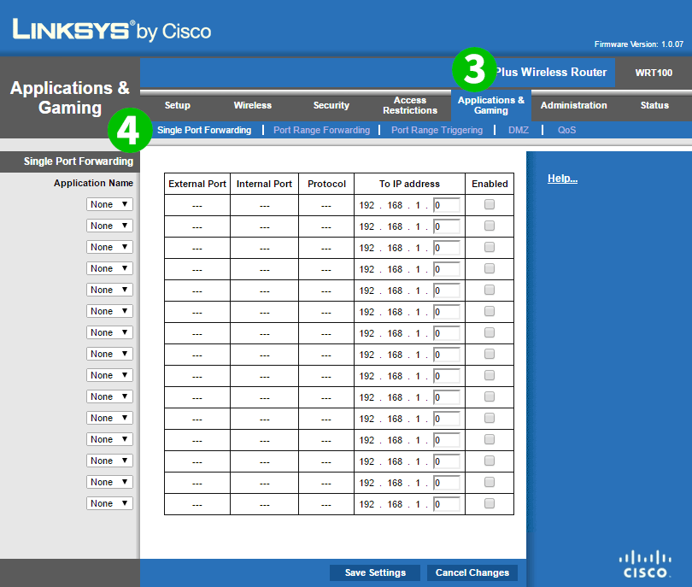This screenshot has width=692, height=587.
Task: Click the Cisco logo at bottom right
Action: pos(645,564)
